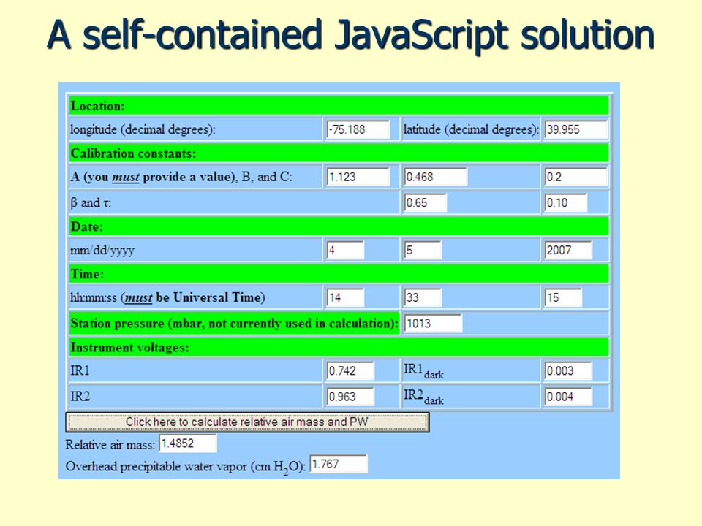Click the 'longitude (decimal degrees):' label

(x=143, y=130)
